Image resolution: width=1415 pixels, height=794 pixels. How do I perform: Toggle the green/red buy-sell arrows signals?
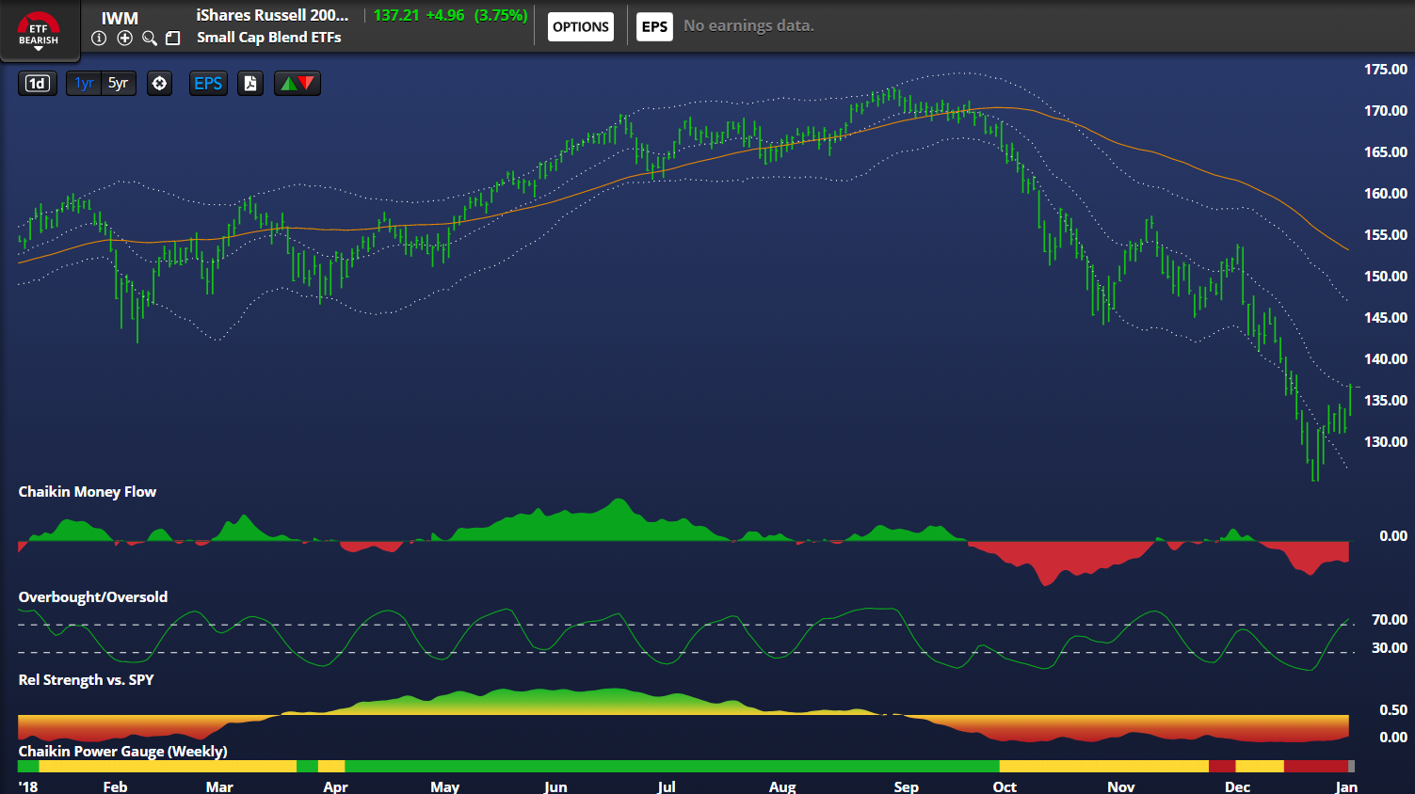click(297, 84)
